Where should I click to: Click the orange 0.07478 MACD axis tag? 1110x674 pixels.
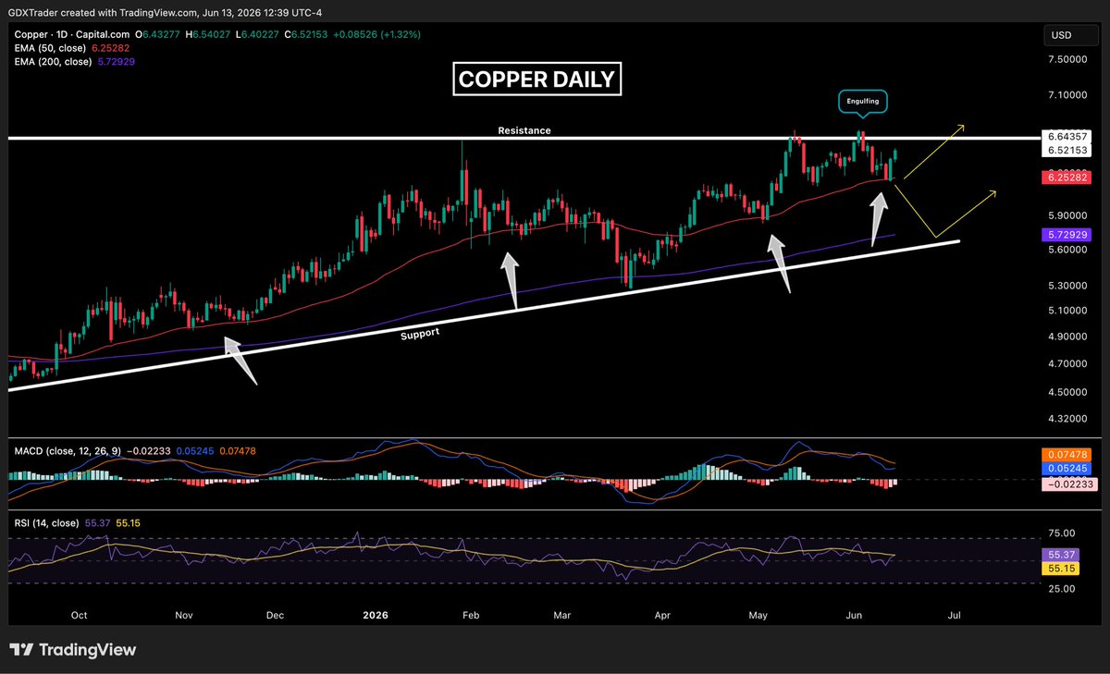[x=1067, y=455]
